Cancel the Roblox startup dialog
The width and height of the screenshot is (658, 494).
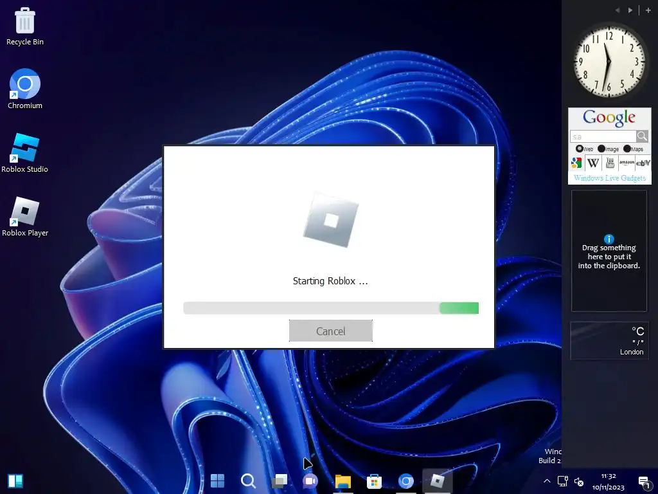click(x=331, y=331)
